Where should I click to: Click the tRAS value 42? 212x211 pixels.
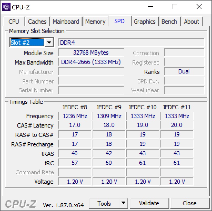click(109, 153)
